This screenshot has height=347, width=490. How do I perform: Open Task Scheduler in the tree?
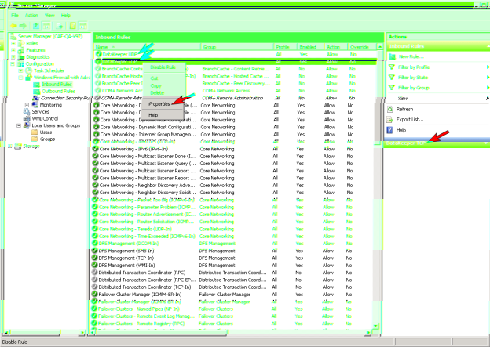[47, 71]
